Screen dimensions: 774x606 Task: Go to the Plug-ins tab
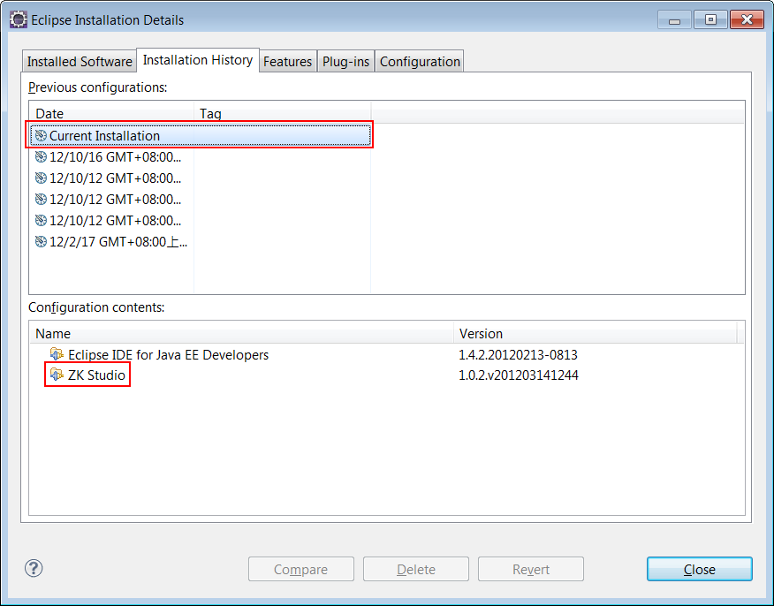[x=345, y=61]
